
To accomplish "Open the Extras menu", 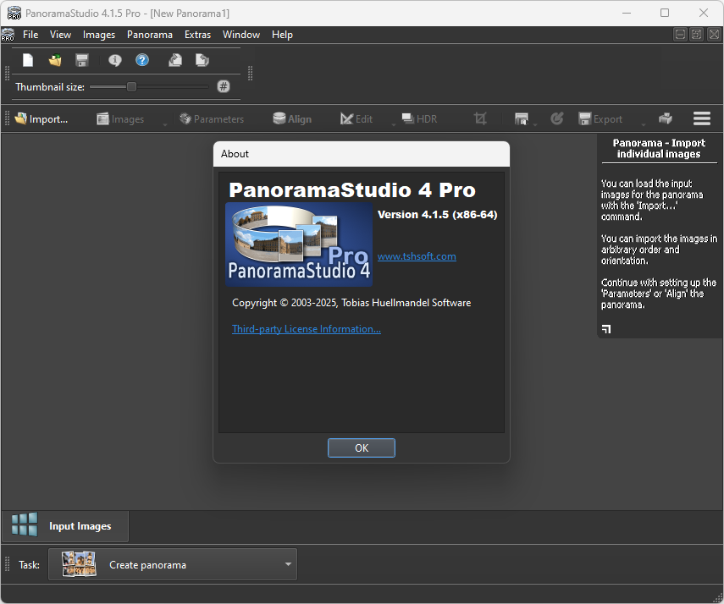I will [197, 35].
